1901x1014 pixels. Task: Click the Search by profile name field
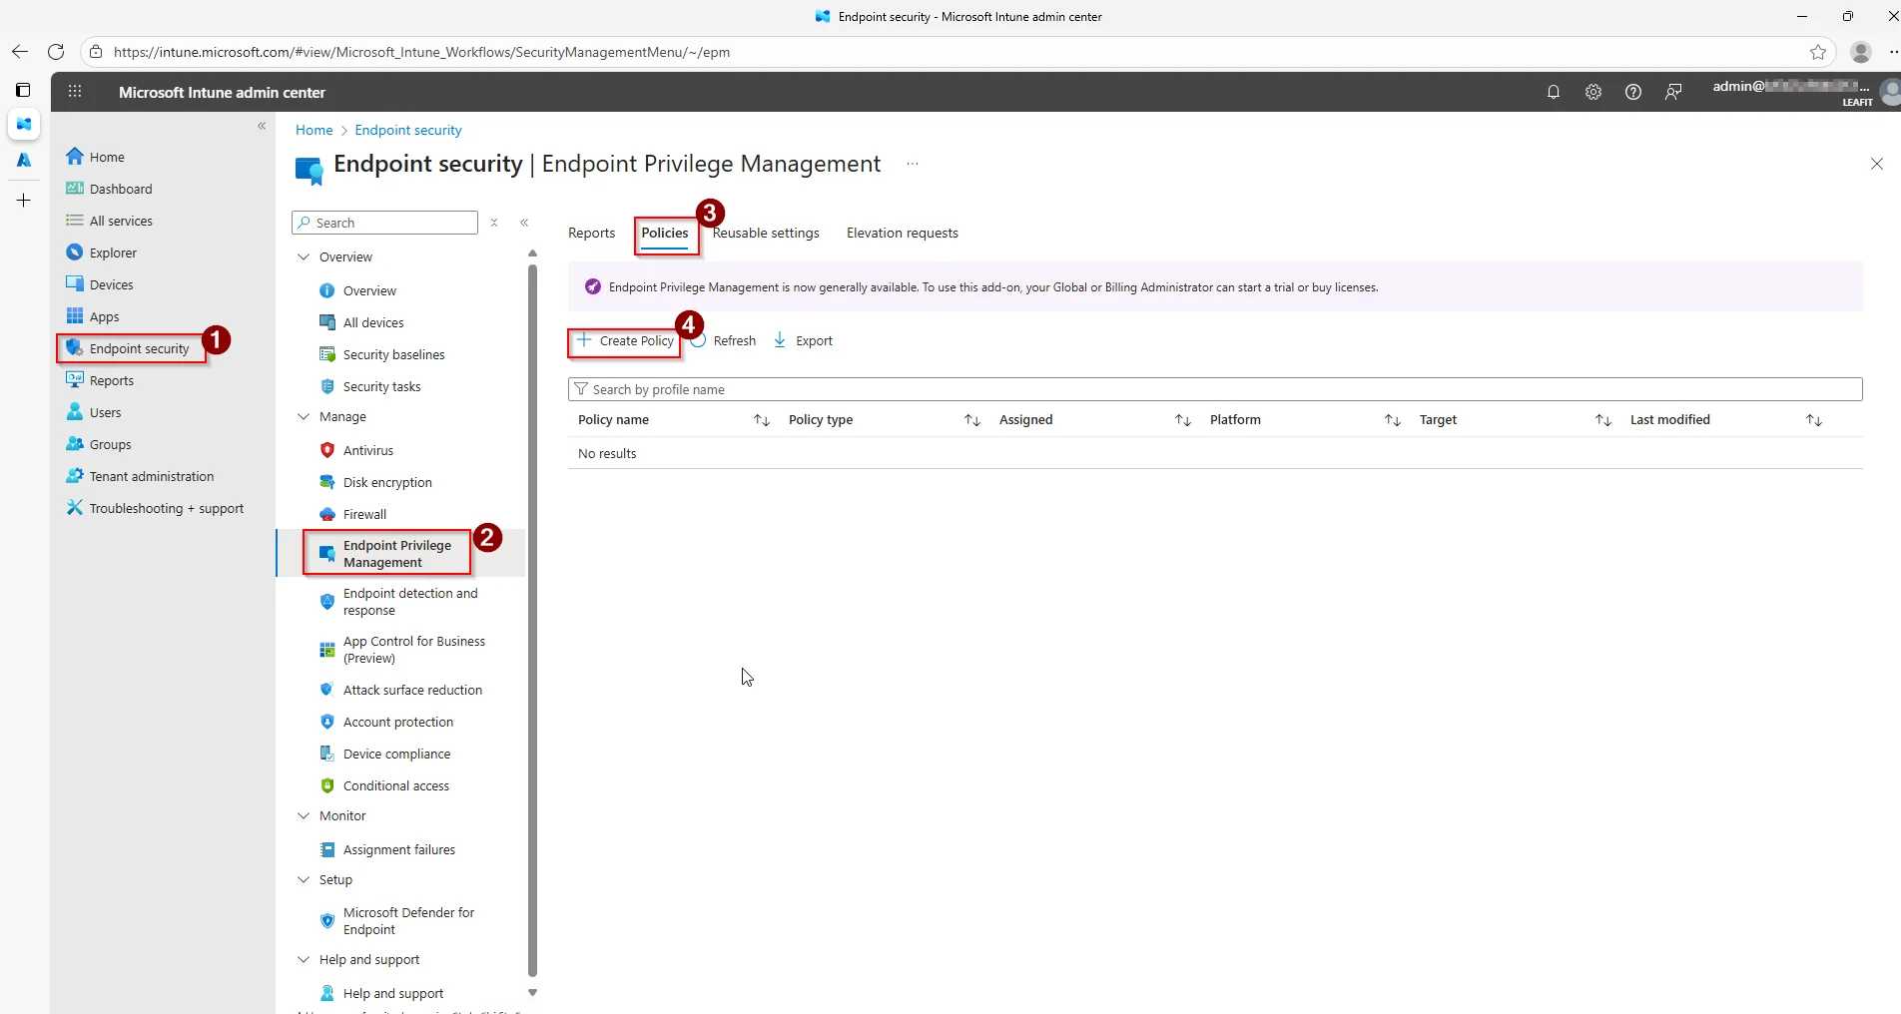(x=1215, y=389)
